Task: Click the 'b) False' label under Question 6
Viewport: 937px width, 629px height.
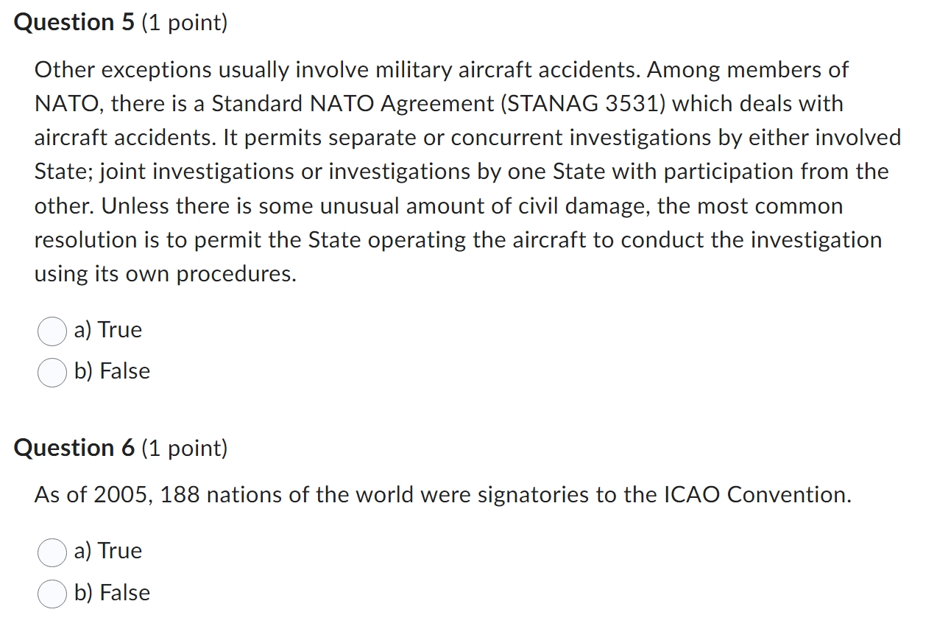Action: click(x=112, y=593)
